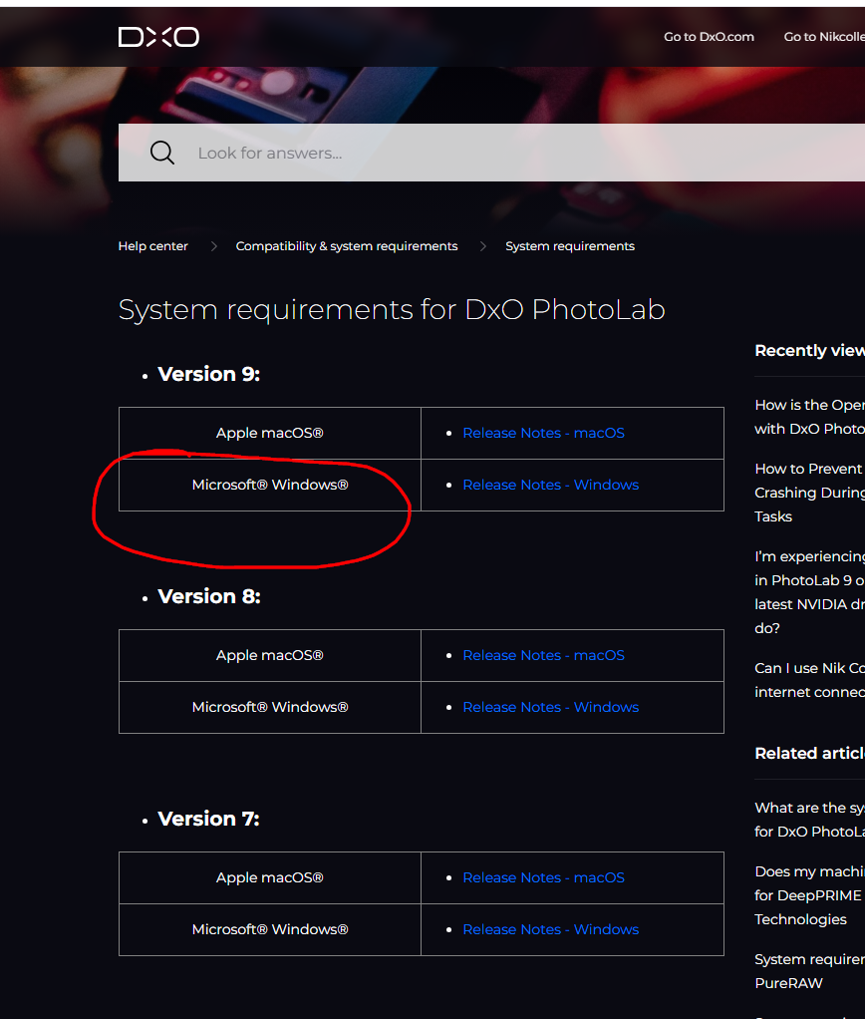Open the related DeepPRIME machine article

(808, 895)
